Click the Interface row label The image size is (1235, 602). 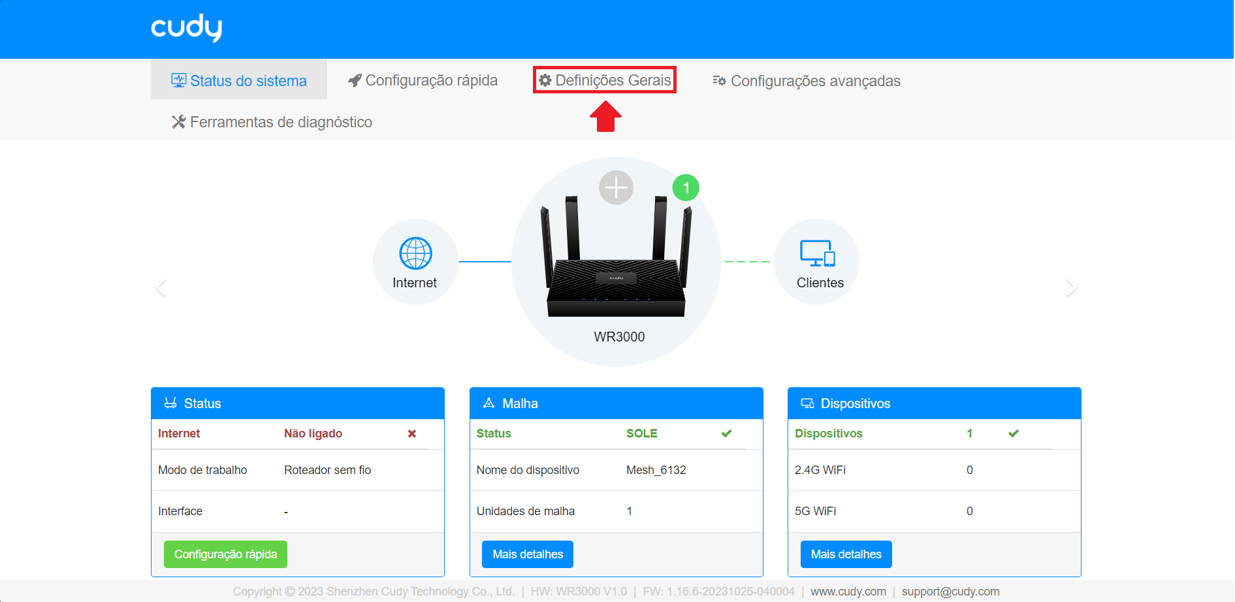point(180,511)
